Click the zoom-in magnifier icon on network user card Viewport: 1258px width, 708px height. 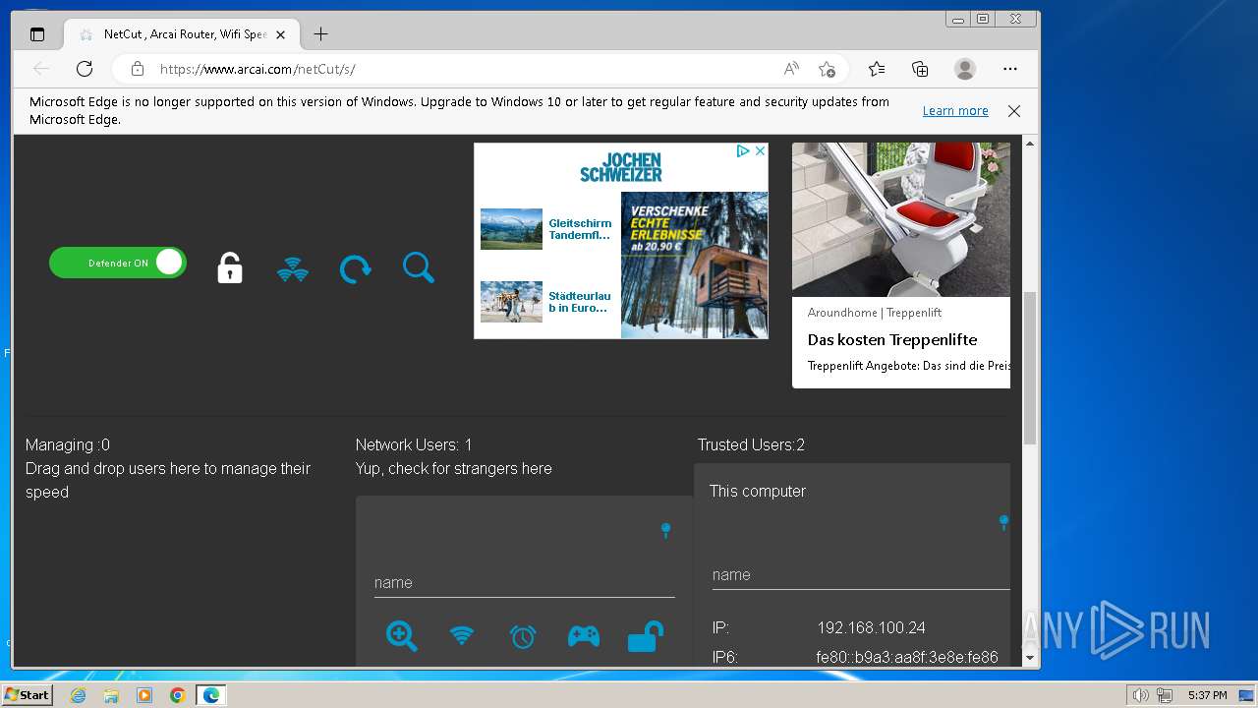pos(401,636)
